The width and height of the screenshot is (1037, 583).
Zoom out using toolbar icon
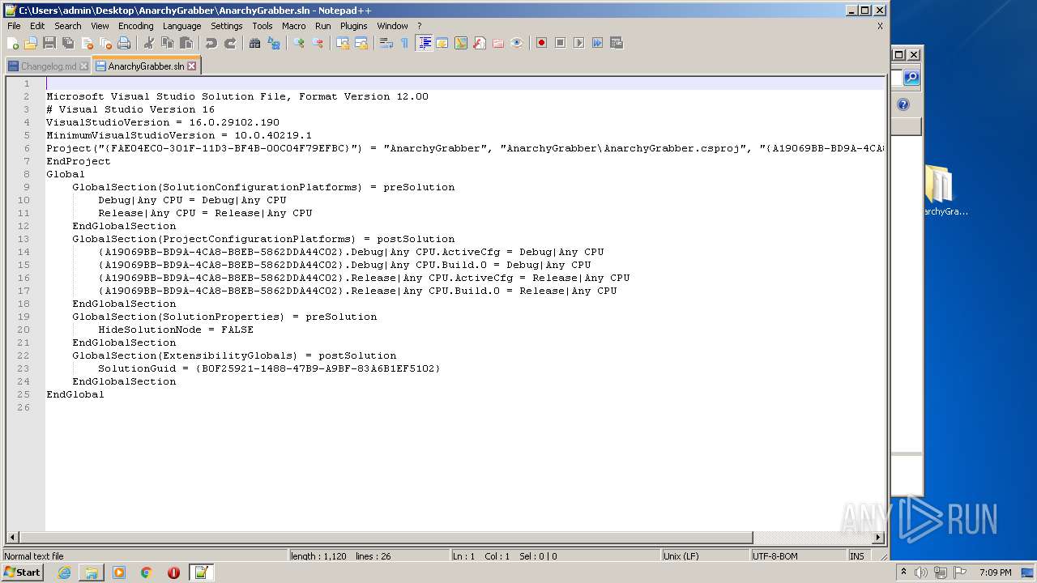(x=318, y=43)
